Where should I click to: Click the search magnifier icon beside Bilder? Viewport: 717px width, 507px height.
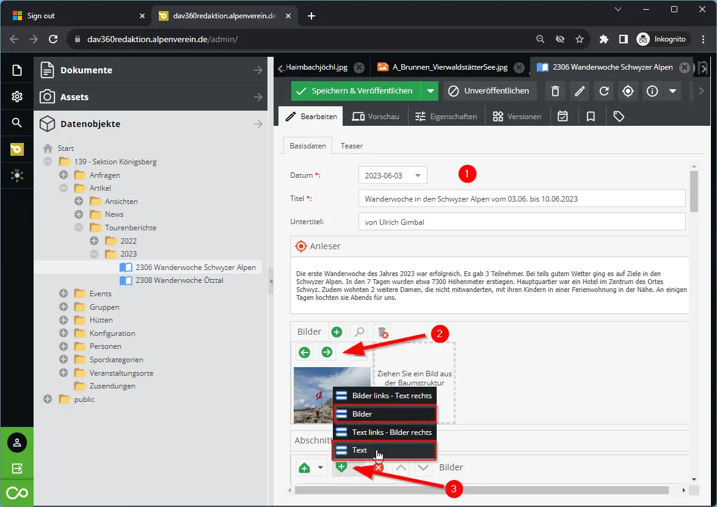point(360,332)
